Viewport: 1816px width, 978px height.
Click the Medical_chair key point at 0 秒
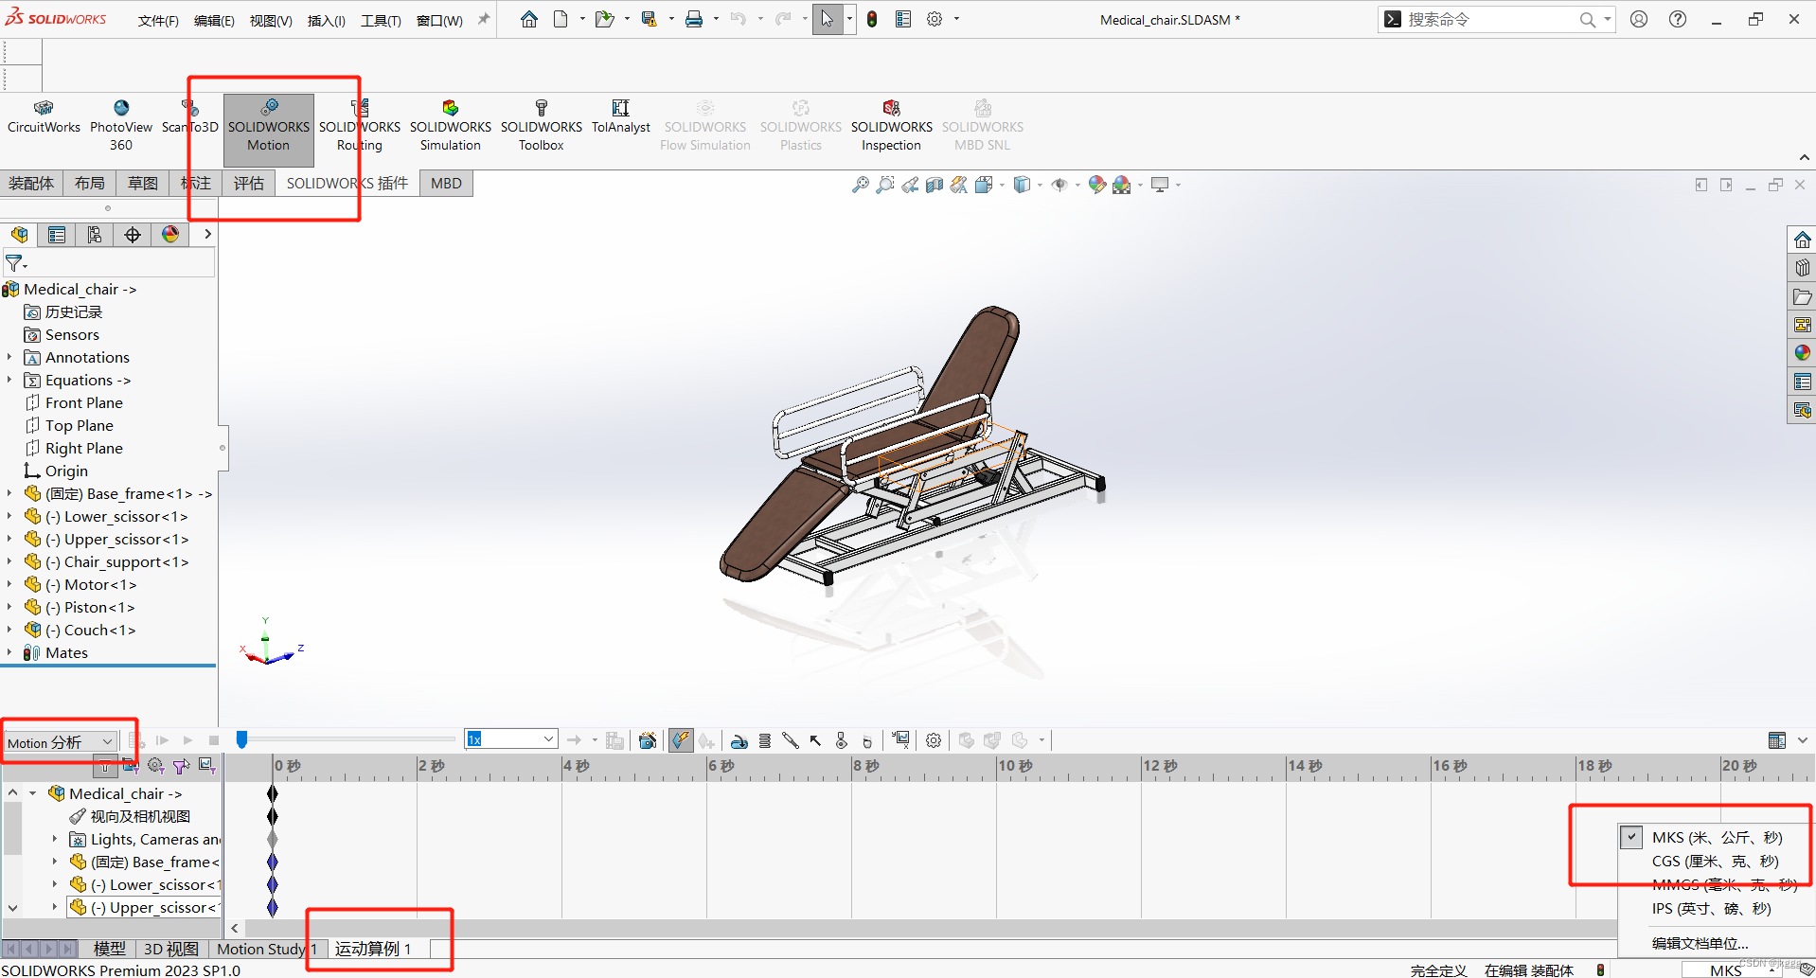(x=273, y=793)
